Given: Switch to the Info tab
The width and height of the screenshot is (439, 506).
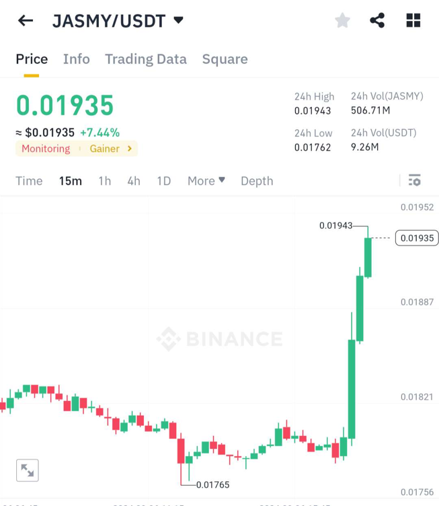Looking at the screenshot, I should click(77, 59).
